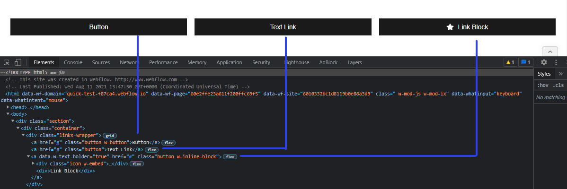The height and width of the screenshot is (189, 567).
Task: Collapse the body element node
Action: 8,114
